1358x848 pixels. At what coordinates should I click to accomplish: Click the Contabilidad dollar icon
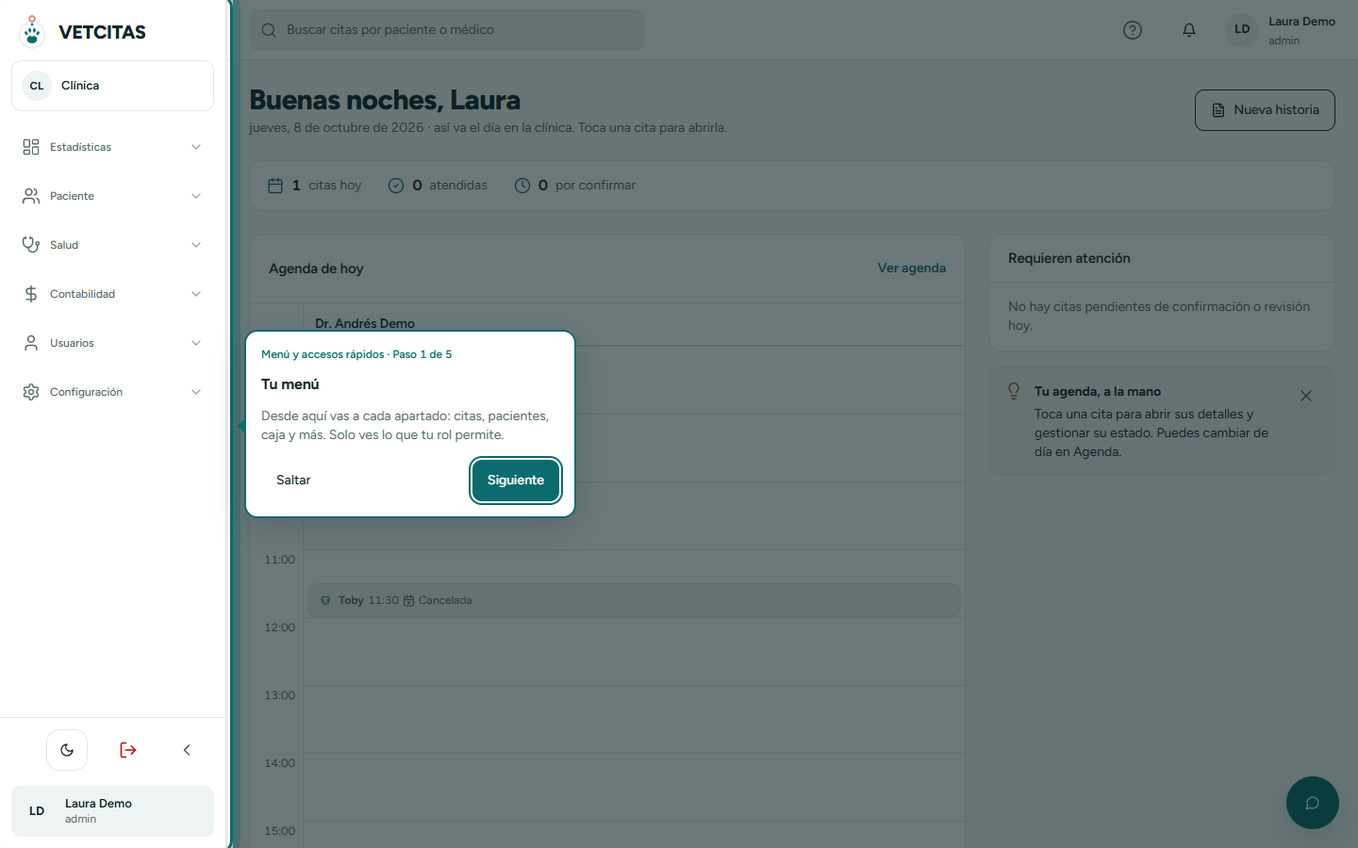[x=31, y=294]
